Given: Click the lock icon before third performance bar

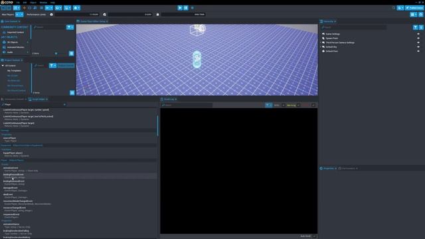Looking at the screenshot, I should click(157, 15).
